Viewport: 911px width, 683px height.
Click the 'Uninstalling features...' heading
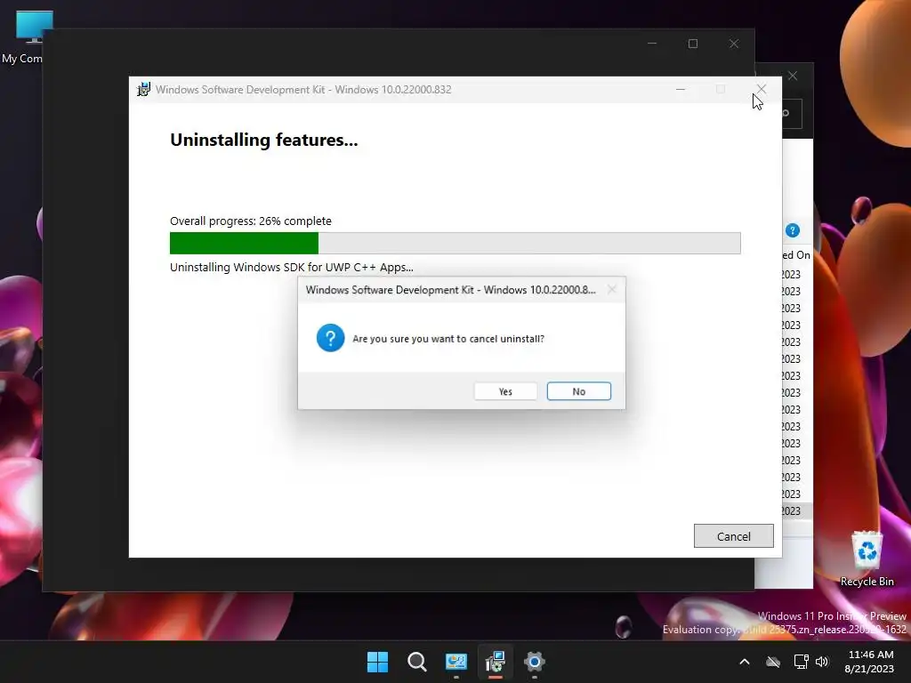263,140
